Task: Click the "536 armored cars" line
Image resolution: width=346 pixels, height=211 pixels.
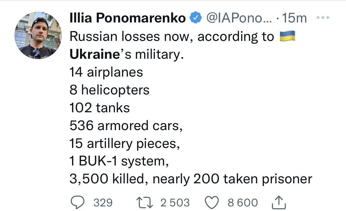Action: pyautogui.click(x=126, y=125)
